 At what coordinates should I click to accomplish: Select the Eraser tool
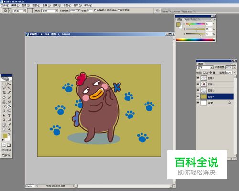coord(4,106)
